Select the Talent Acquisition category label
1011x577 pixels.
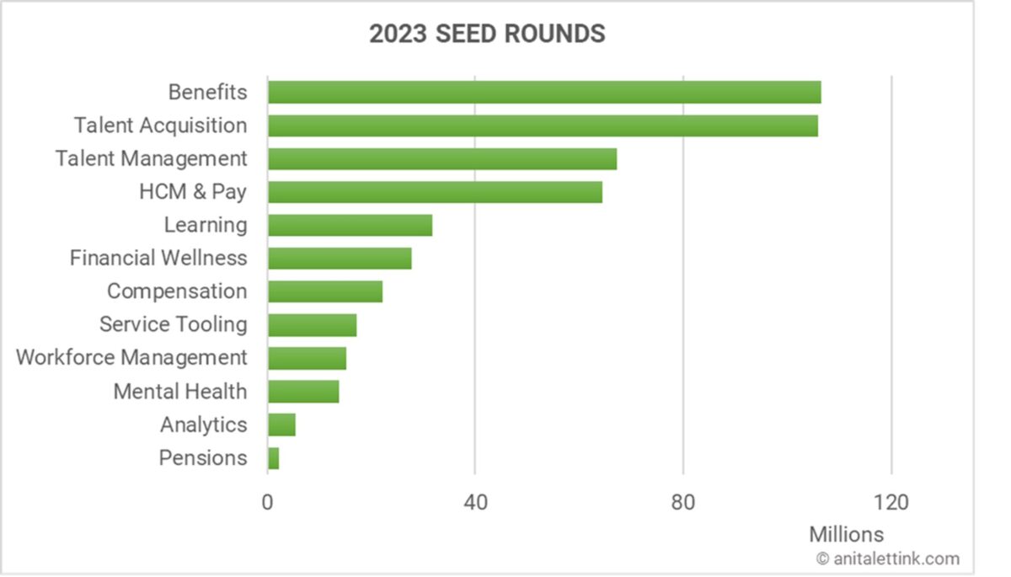160,126
